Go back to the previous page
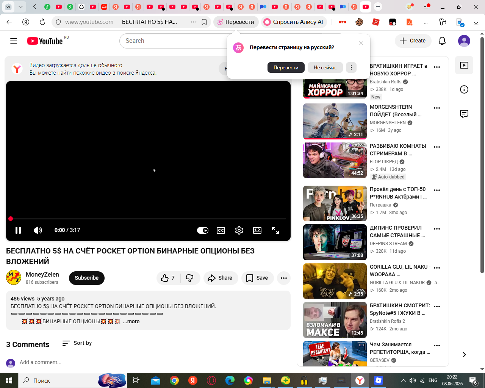This screenshot has height=388, width=485. click(x=9, y=22)
